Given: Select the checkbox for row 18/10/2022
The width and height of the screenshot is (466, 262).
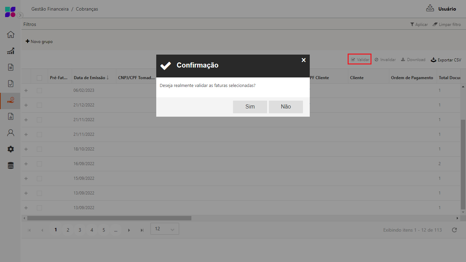Looking at the screenshot, I should [39, 149].
